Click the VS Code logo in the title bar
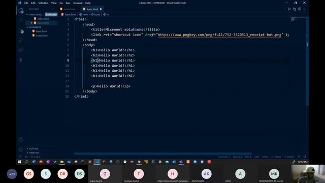The image size is (325, 183). 20,3
